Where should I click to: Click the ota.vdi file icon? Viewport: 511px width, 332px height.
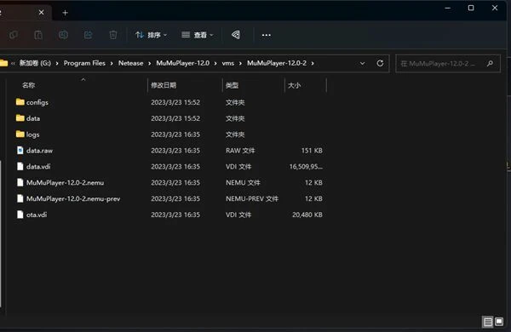pos(20,215)
